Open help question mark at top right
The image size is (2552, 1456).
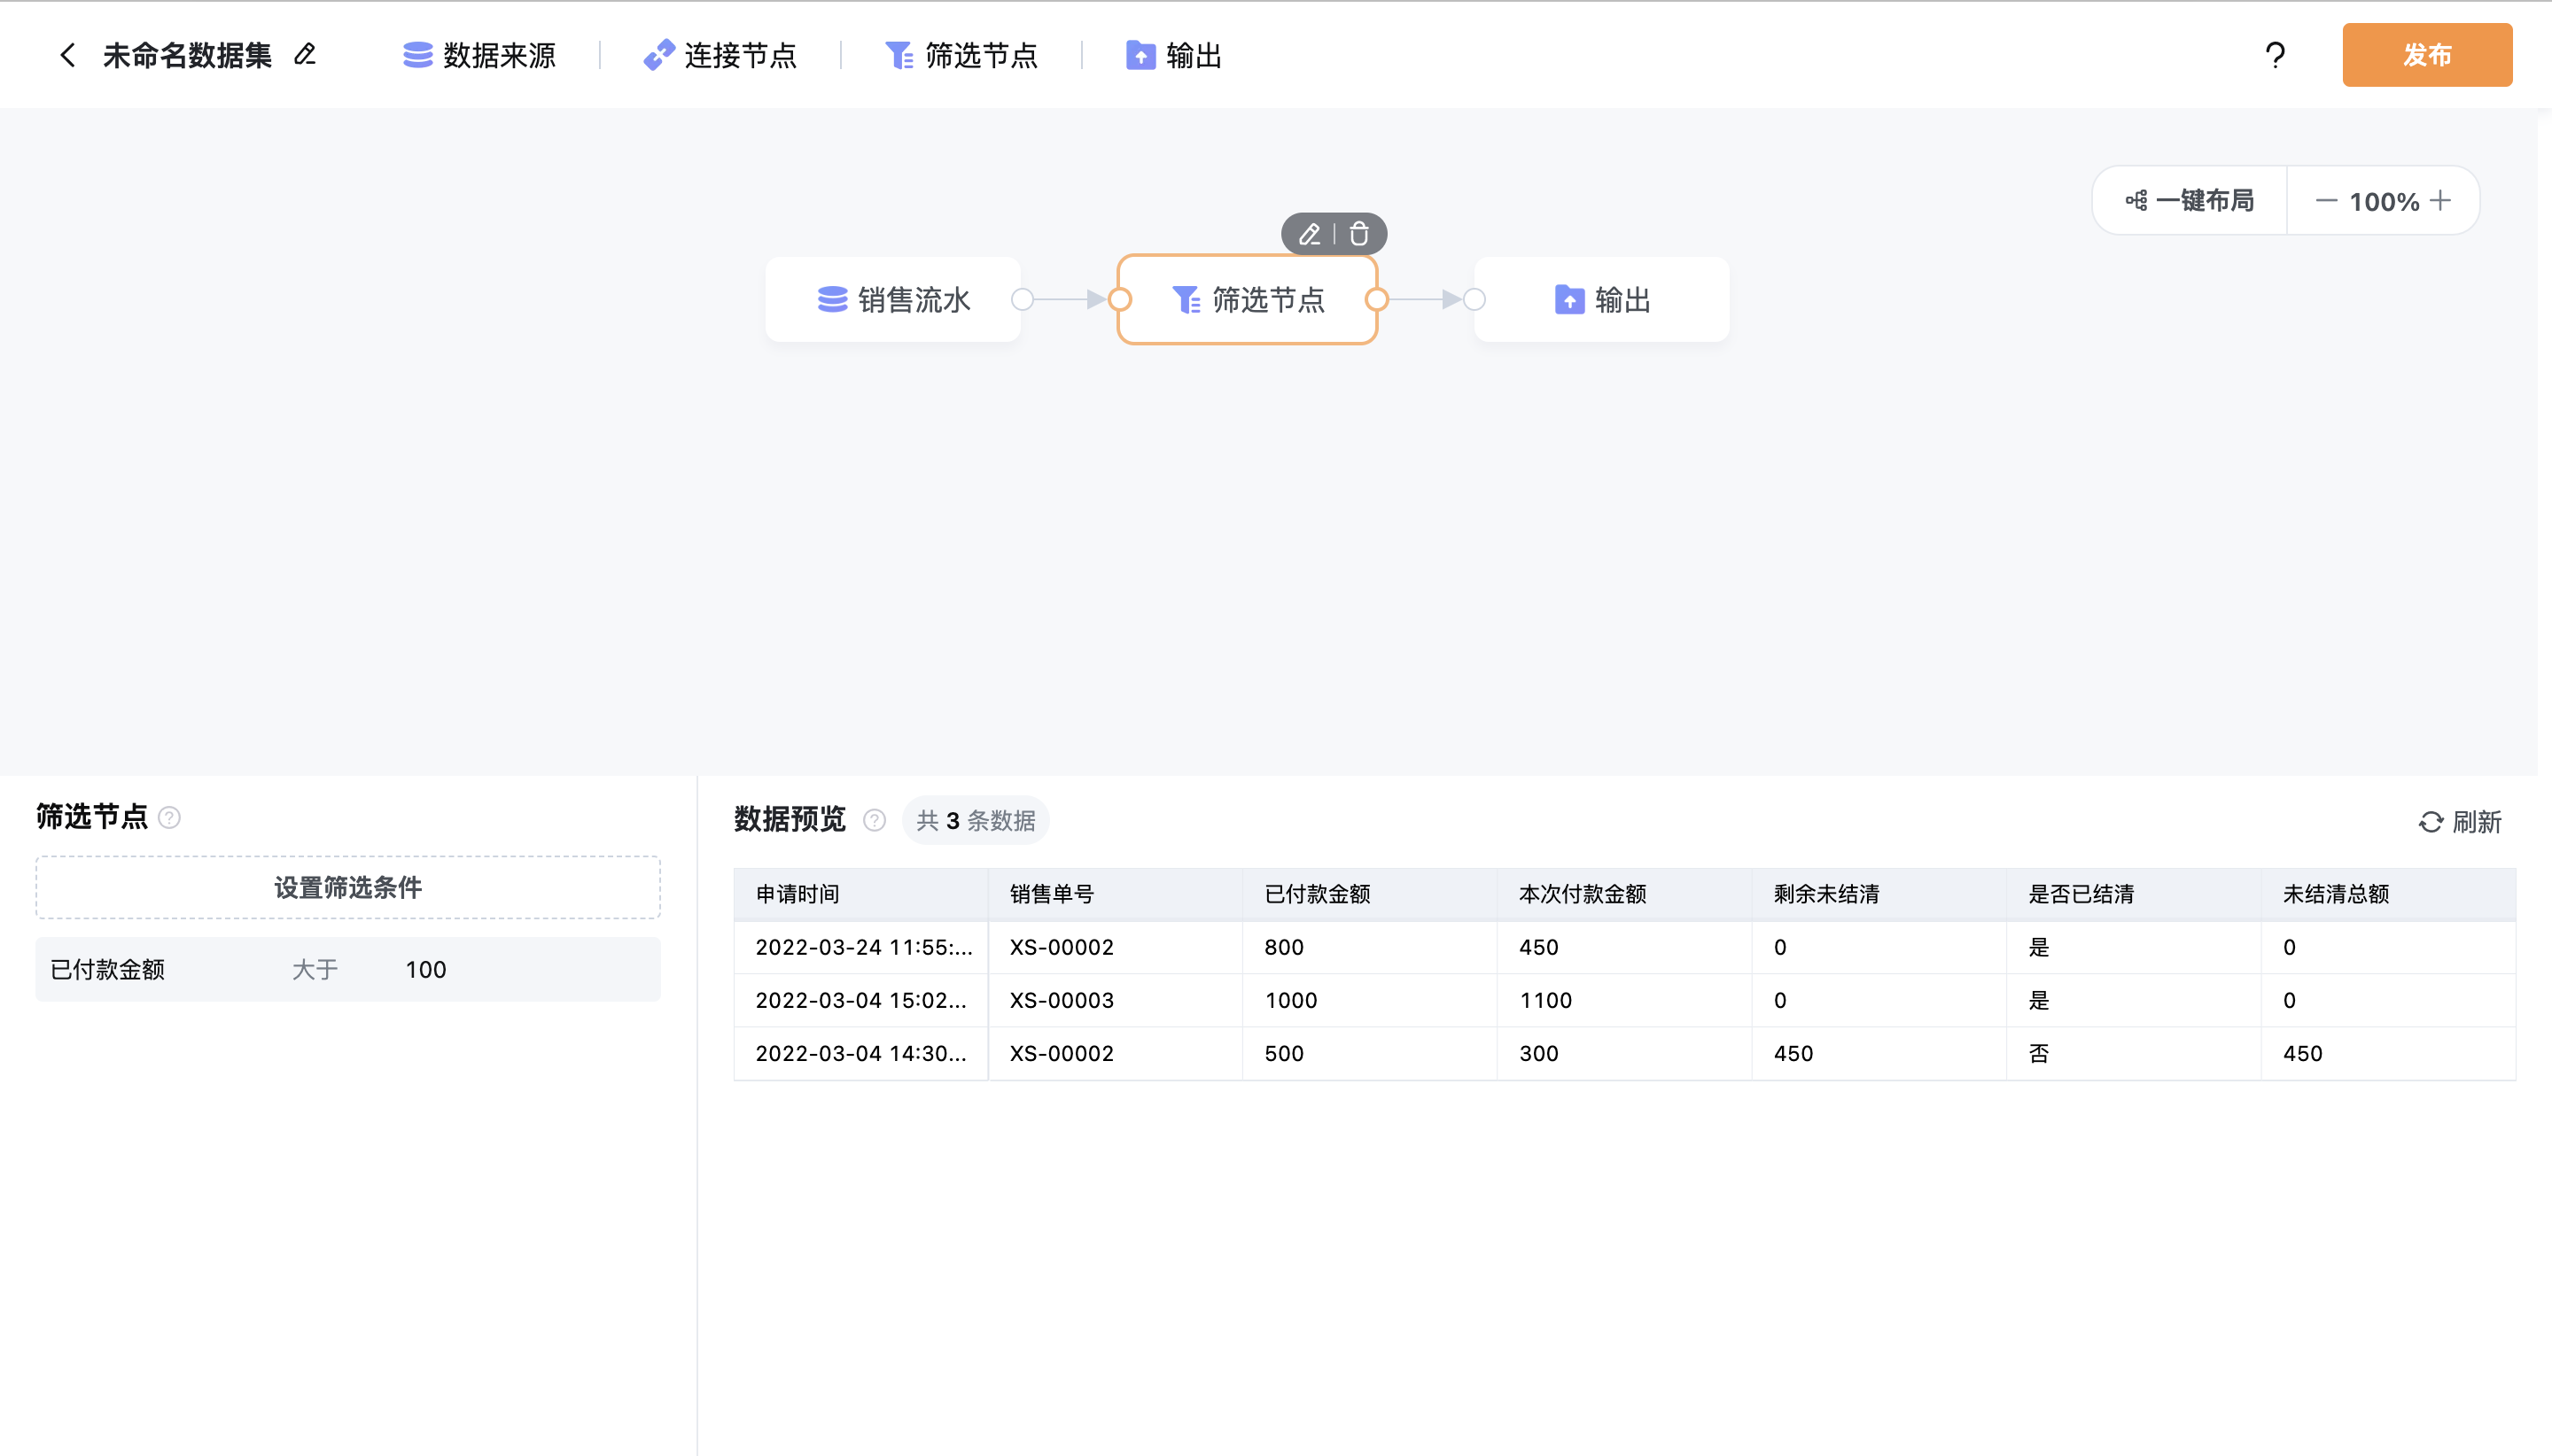pyautogui.click(x=2275, y=55)
